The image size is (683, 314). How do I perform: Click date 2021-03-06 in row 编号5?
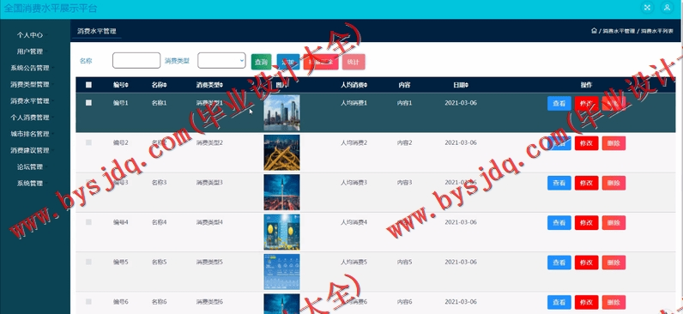461,263
